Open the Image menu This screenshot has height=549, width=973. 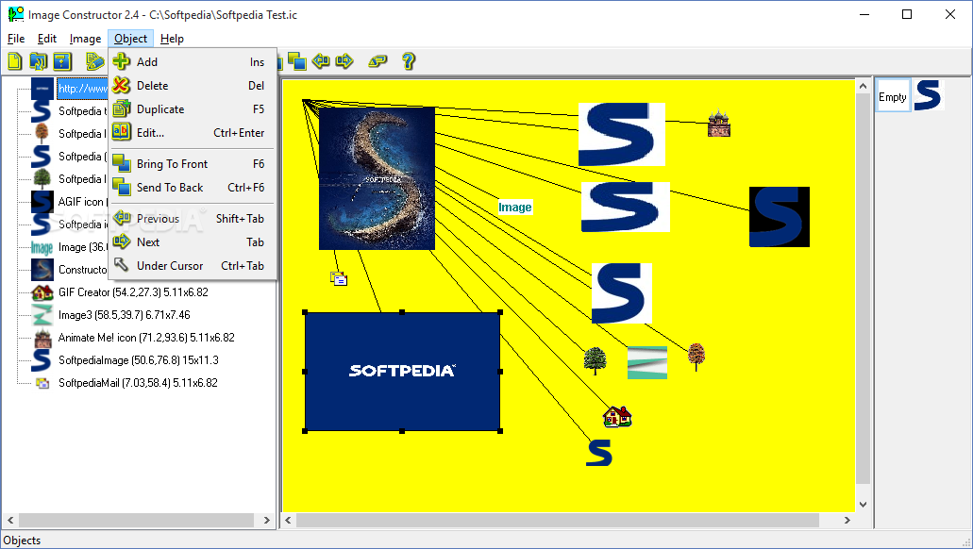[85, 39]
